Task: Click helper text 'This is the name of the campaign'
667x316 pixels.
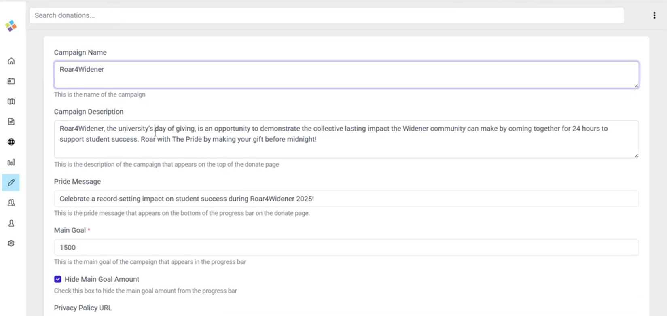Action: [x=100, y=95]
